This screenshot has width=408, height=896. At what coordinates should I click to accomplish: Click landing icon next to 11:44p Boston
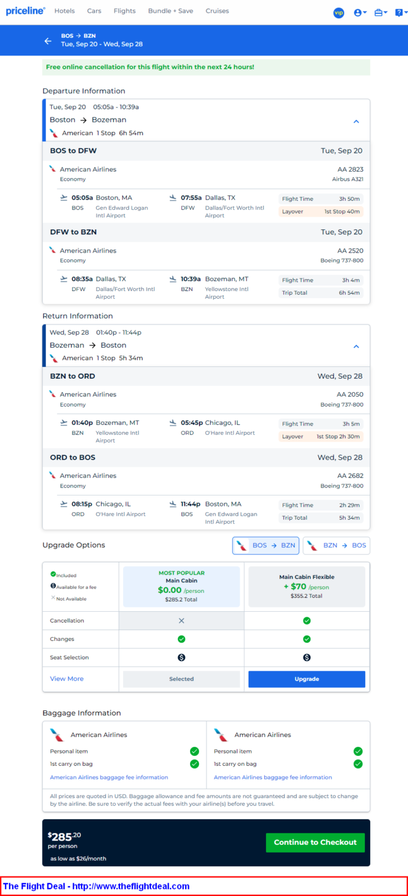tap(173, 504)
